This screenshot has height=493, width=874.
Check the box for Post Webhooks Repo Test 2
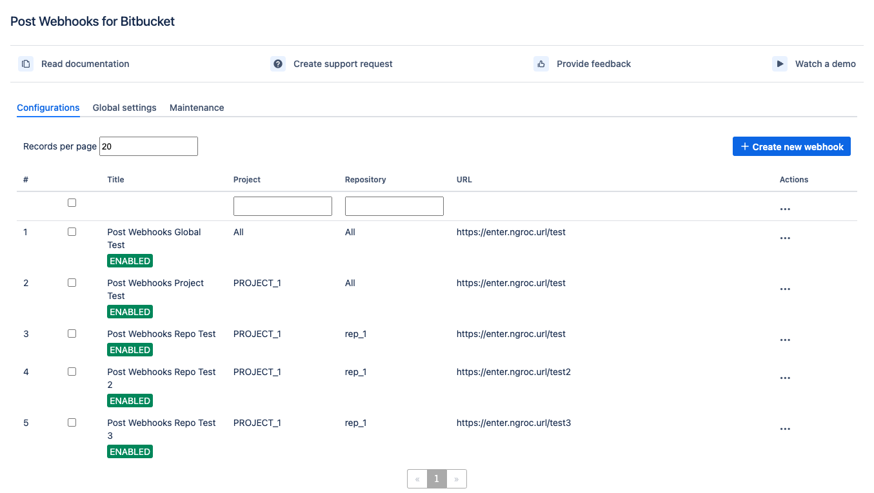72,372
